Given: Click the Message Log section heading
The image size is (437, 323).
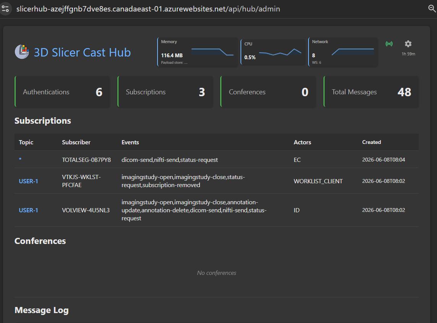Looking at the screenshot, I should point(42,310).
